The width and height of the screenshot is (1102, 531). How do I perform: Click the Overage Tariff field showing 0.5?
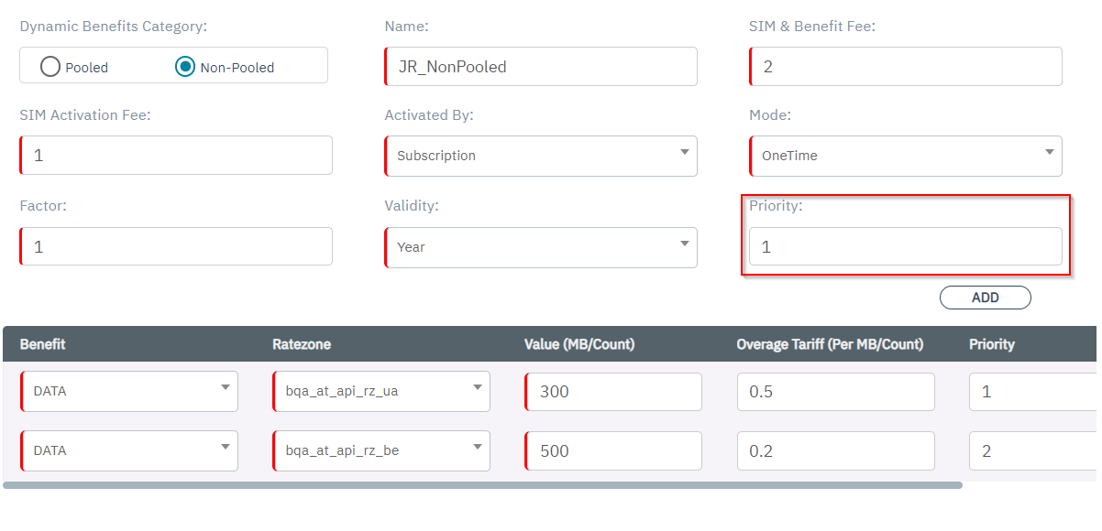835,391
